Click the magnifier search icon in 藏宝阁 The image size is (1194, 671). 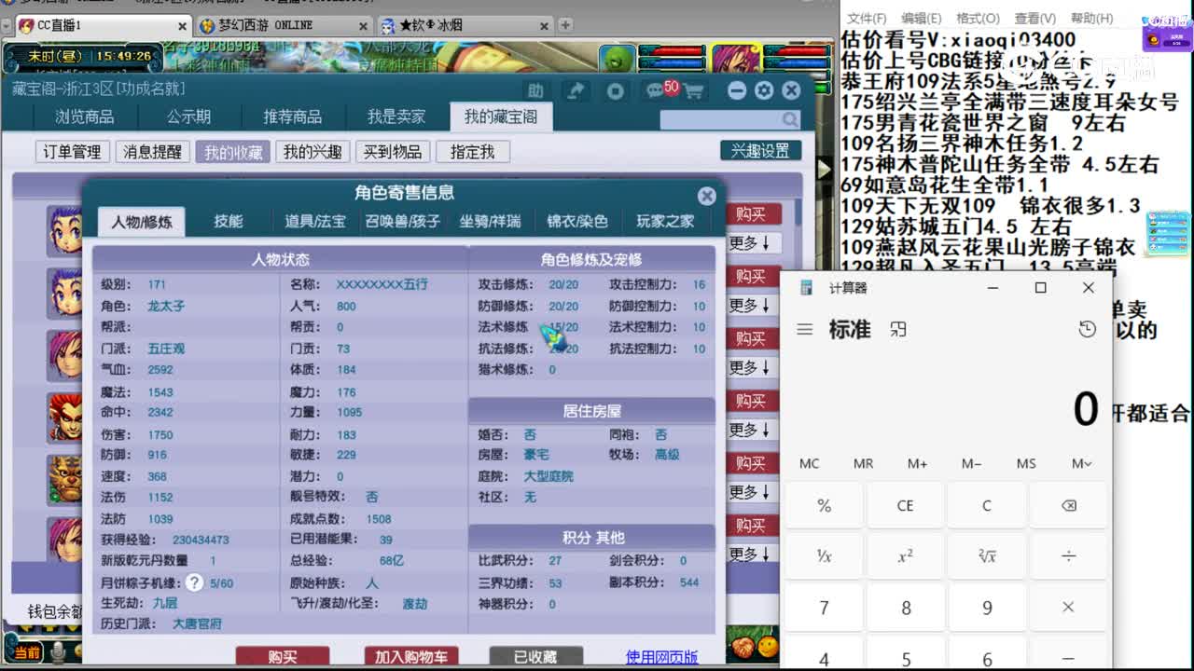790,119
